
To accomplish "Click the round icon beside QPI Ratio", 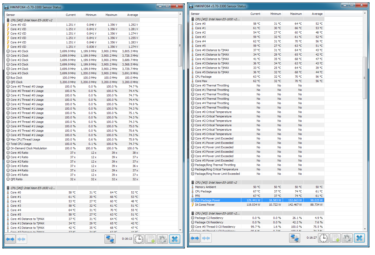I will pos(8,179).
